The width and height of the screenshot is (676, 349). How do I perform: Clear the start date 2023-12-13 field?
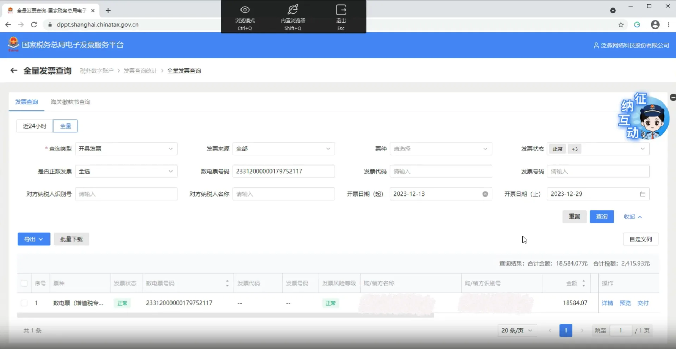pyautogui.click(x=485, y=194)
